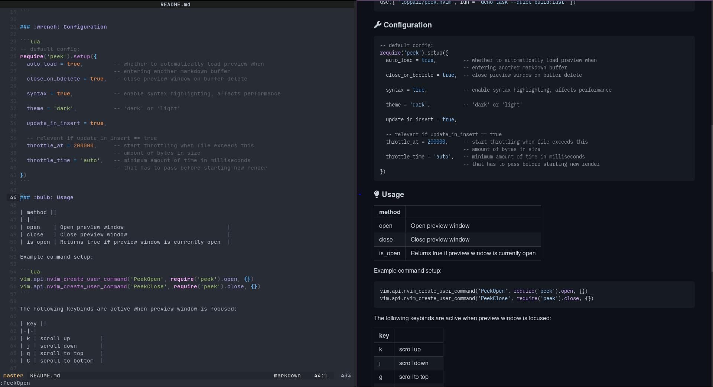This screenshot has height=387, width=713.
Task: Click the Usage heading in preview
Action: [x=393, y=194]
